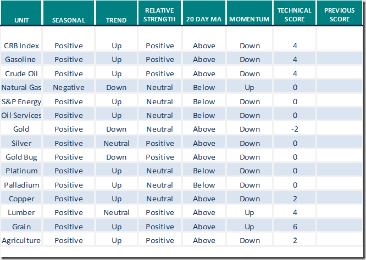The height and width of the screenshot is (260, 366).
Task: Click Gold's technical score of -2
Action: click(295, 129)
